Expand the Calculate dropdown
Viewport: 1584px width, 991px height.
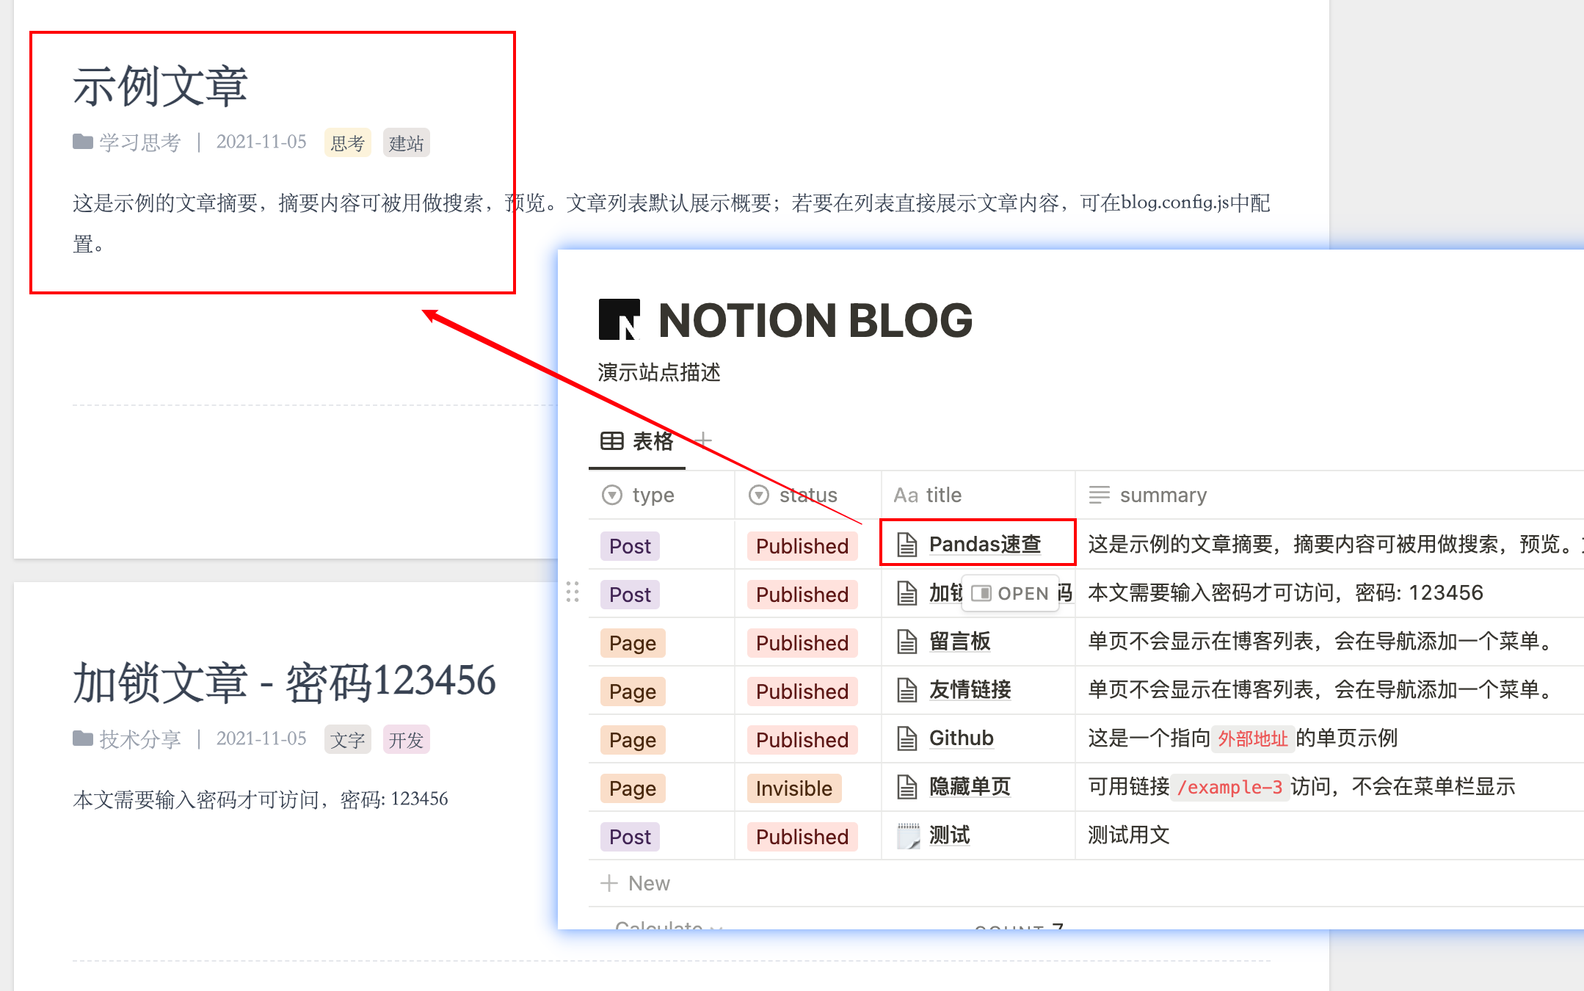[668, 926]
